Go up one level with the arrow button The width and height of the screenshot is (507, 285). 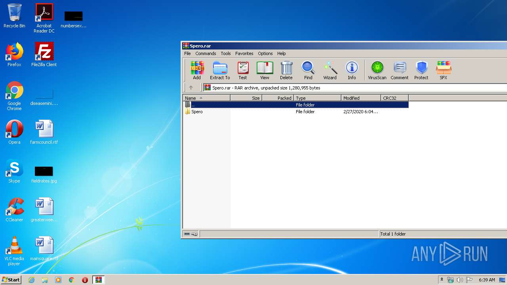pyautogui.click(x=191, y=87)
